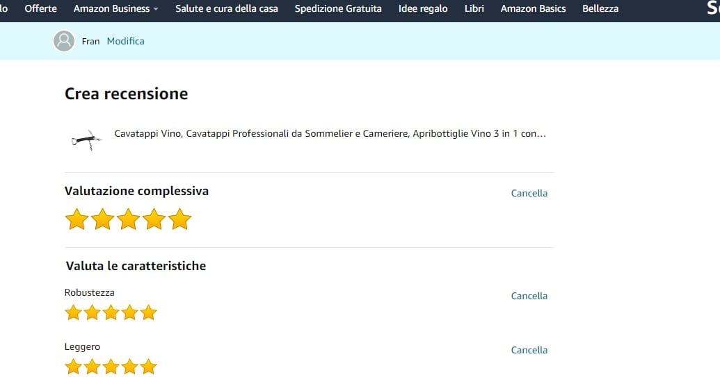Open the Offerte menu item
720x377 pixels.
40,9
